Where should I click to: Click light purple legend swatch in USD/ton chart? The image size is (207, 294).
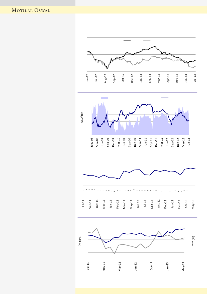point(105,98)
